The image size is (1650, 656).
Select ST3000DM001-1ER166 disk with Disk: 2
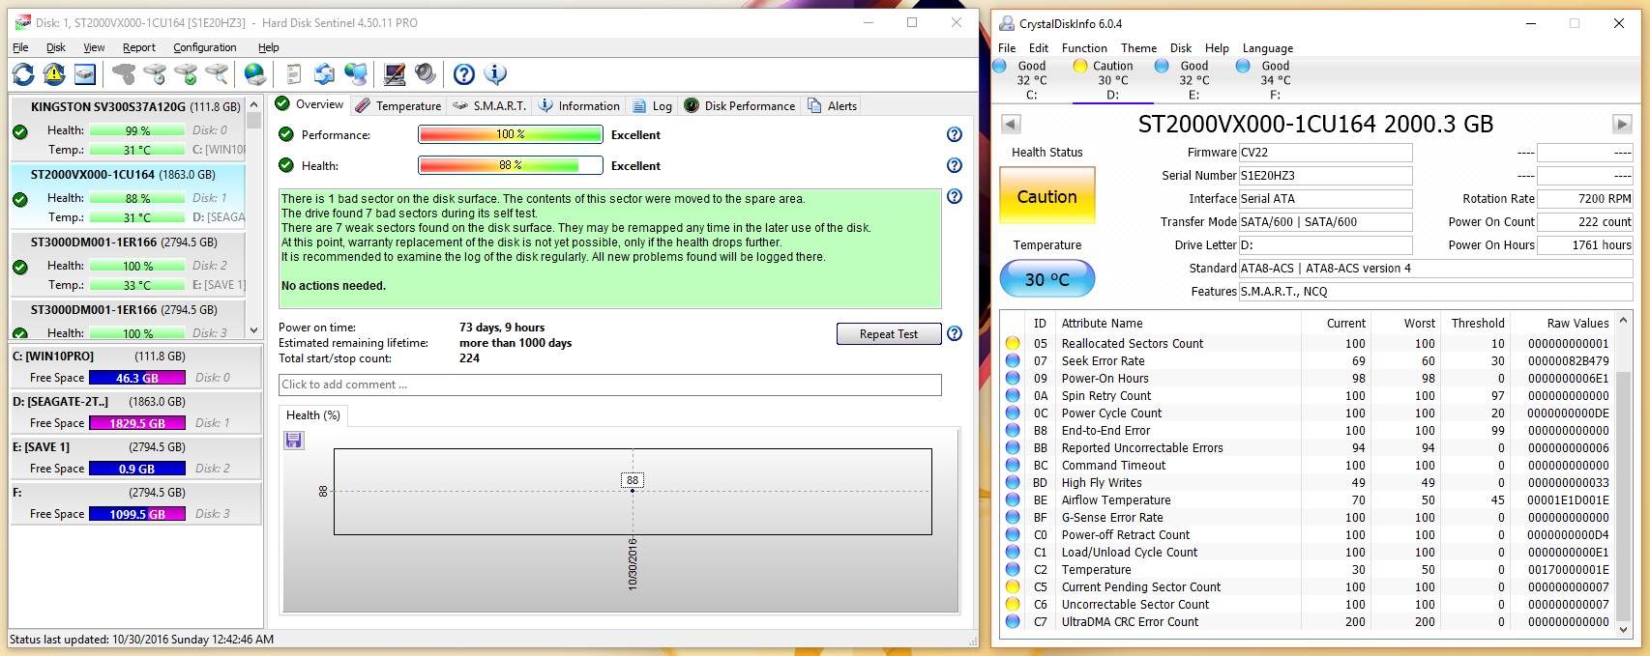(x=128, y=264)
